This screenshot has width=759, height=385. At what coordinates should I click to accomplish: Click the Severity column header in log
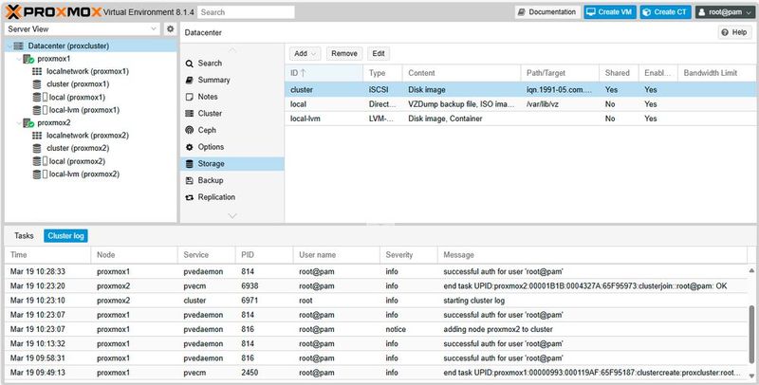click(x=409, y=255)
